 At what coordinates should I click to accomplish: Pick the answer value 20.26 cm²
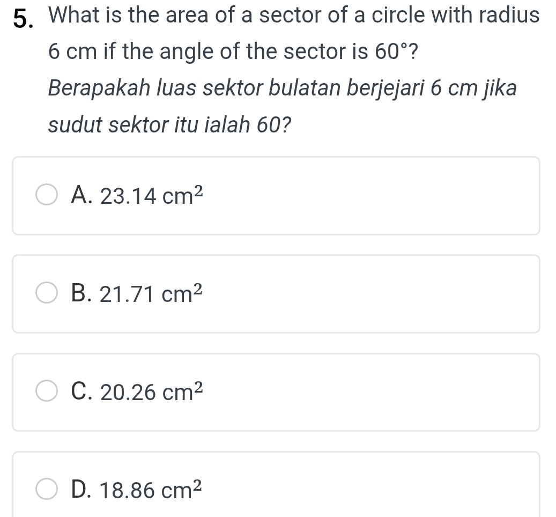[x=152, y=392]
